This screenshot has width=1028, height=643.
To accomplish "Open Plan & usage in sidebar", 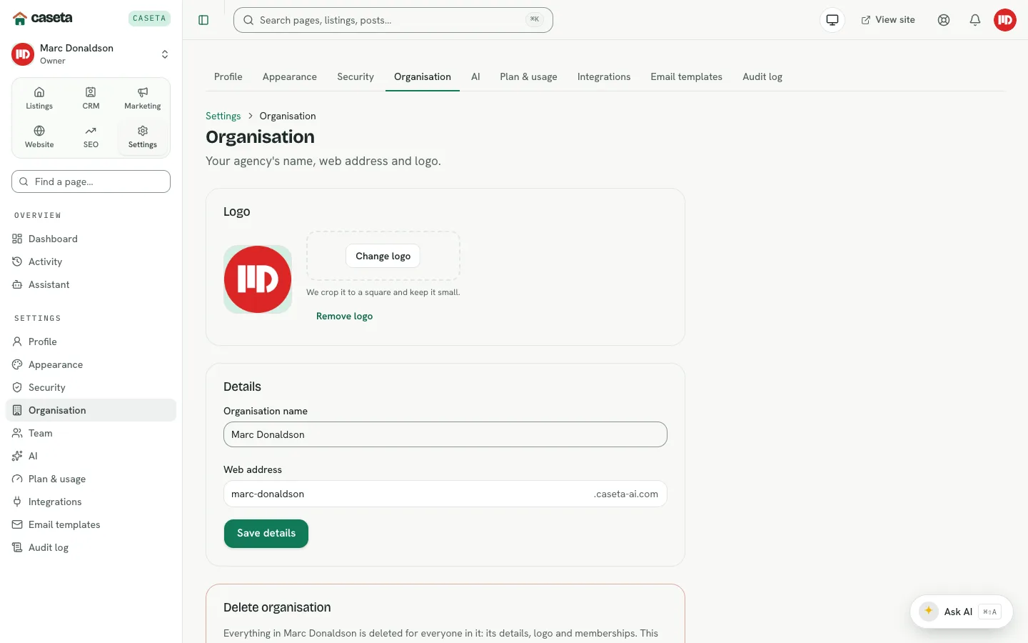I will click(x=91, y=479).
